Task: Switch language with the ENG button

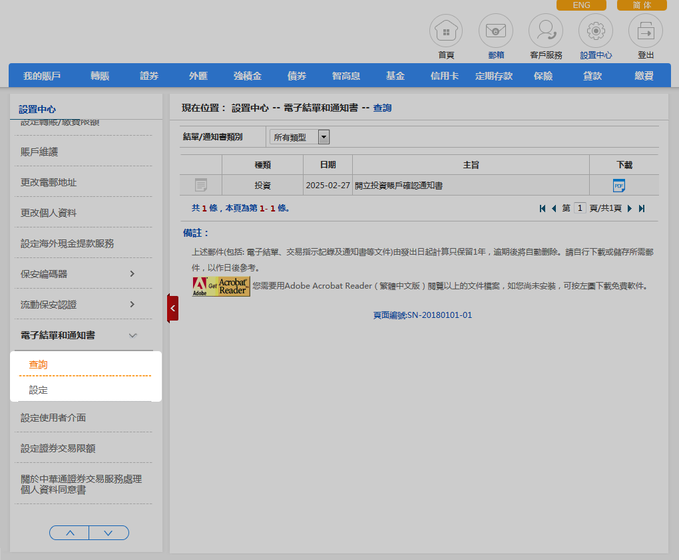Action: (581, 5)
